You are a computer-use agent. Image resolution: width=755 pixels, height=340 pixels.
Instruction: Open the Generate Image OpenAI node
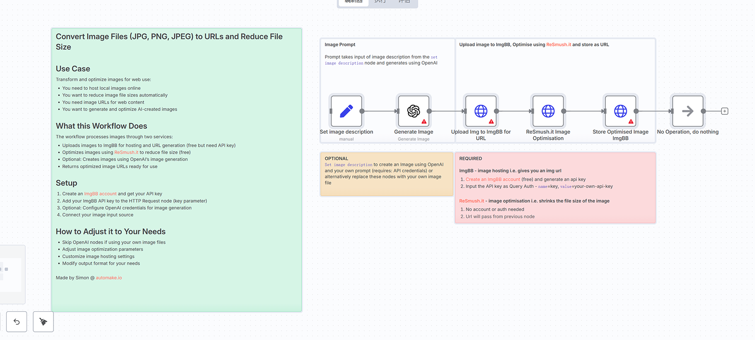pos(413,111)
